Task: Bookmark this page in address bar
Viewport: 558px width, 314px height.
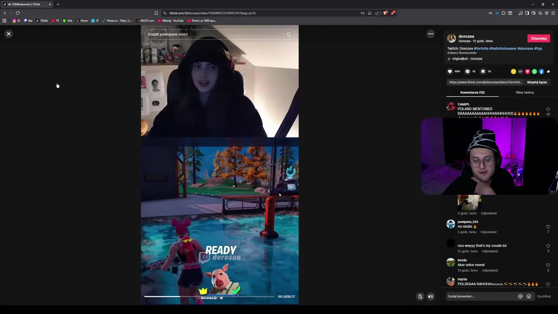Action: [156, 13]
